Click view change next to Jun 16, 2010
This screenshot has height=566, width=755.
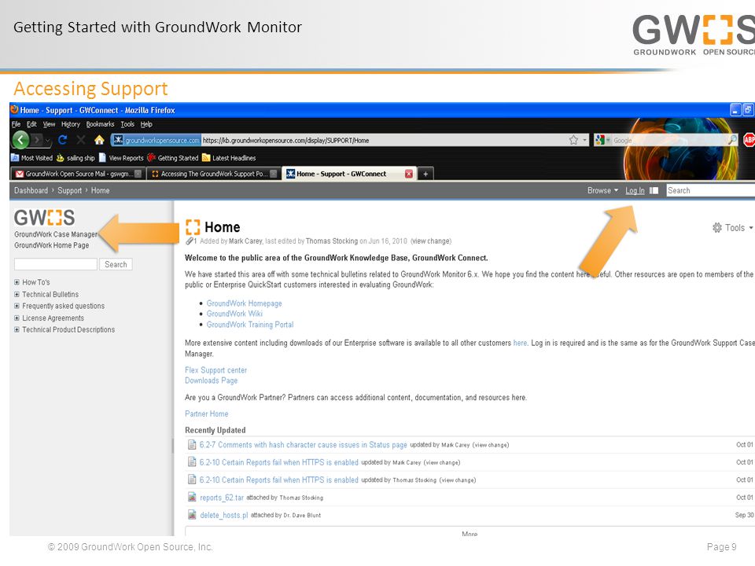(431, 241)
